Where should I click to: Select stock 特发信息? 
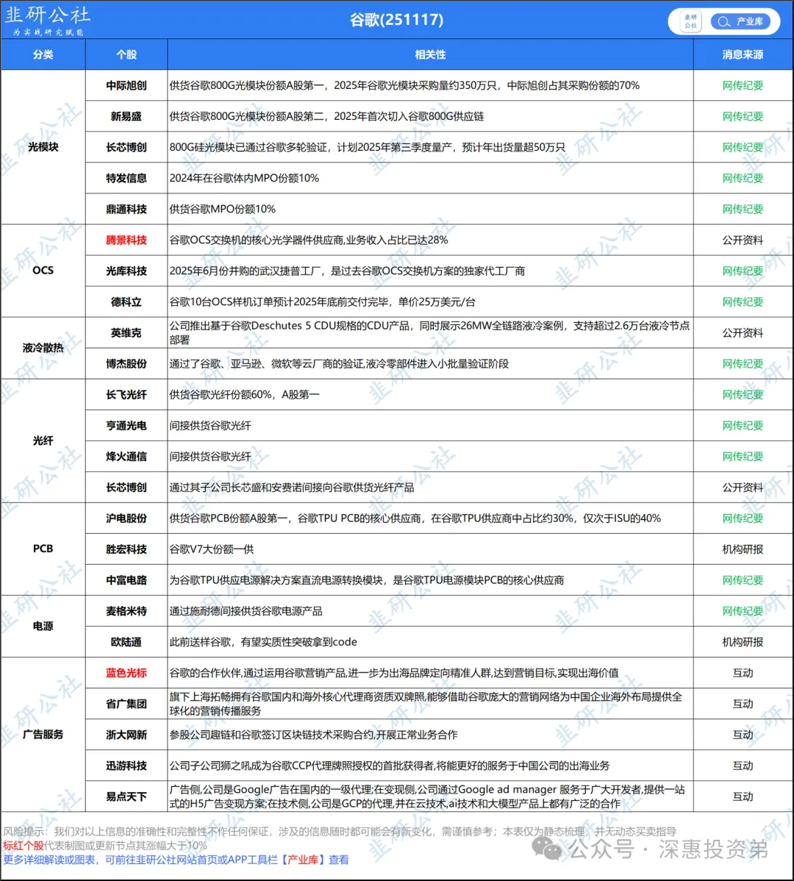pos(126,178)
